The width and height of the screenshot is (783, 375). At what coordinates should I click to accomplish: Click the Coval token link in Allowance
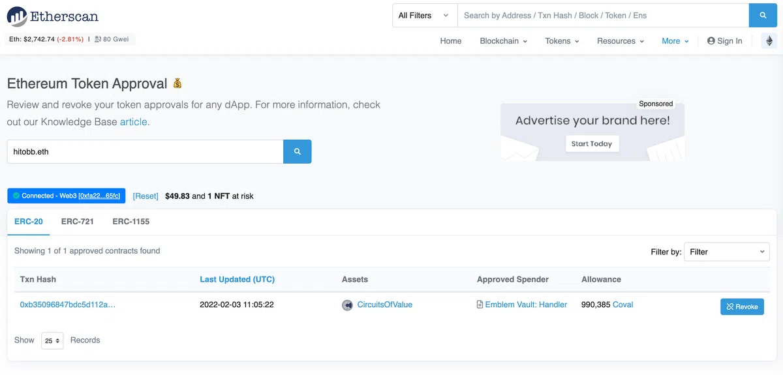623,305
